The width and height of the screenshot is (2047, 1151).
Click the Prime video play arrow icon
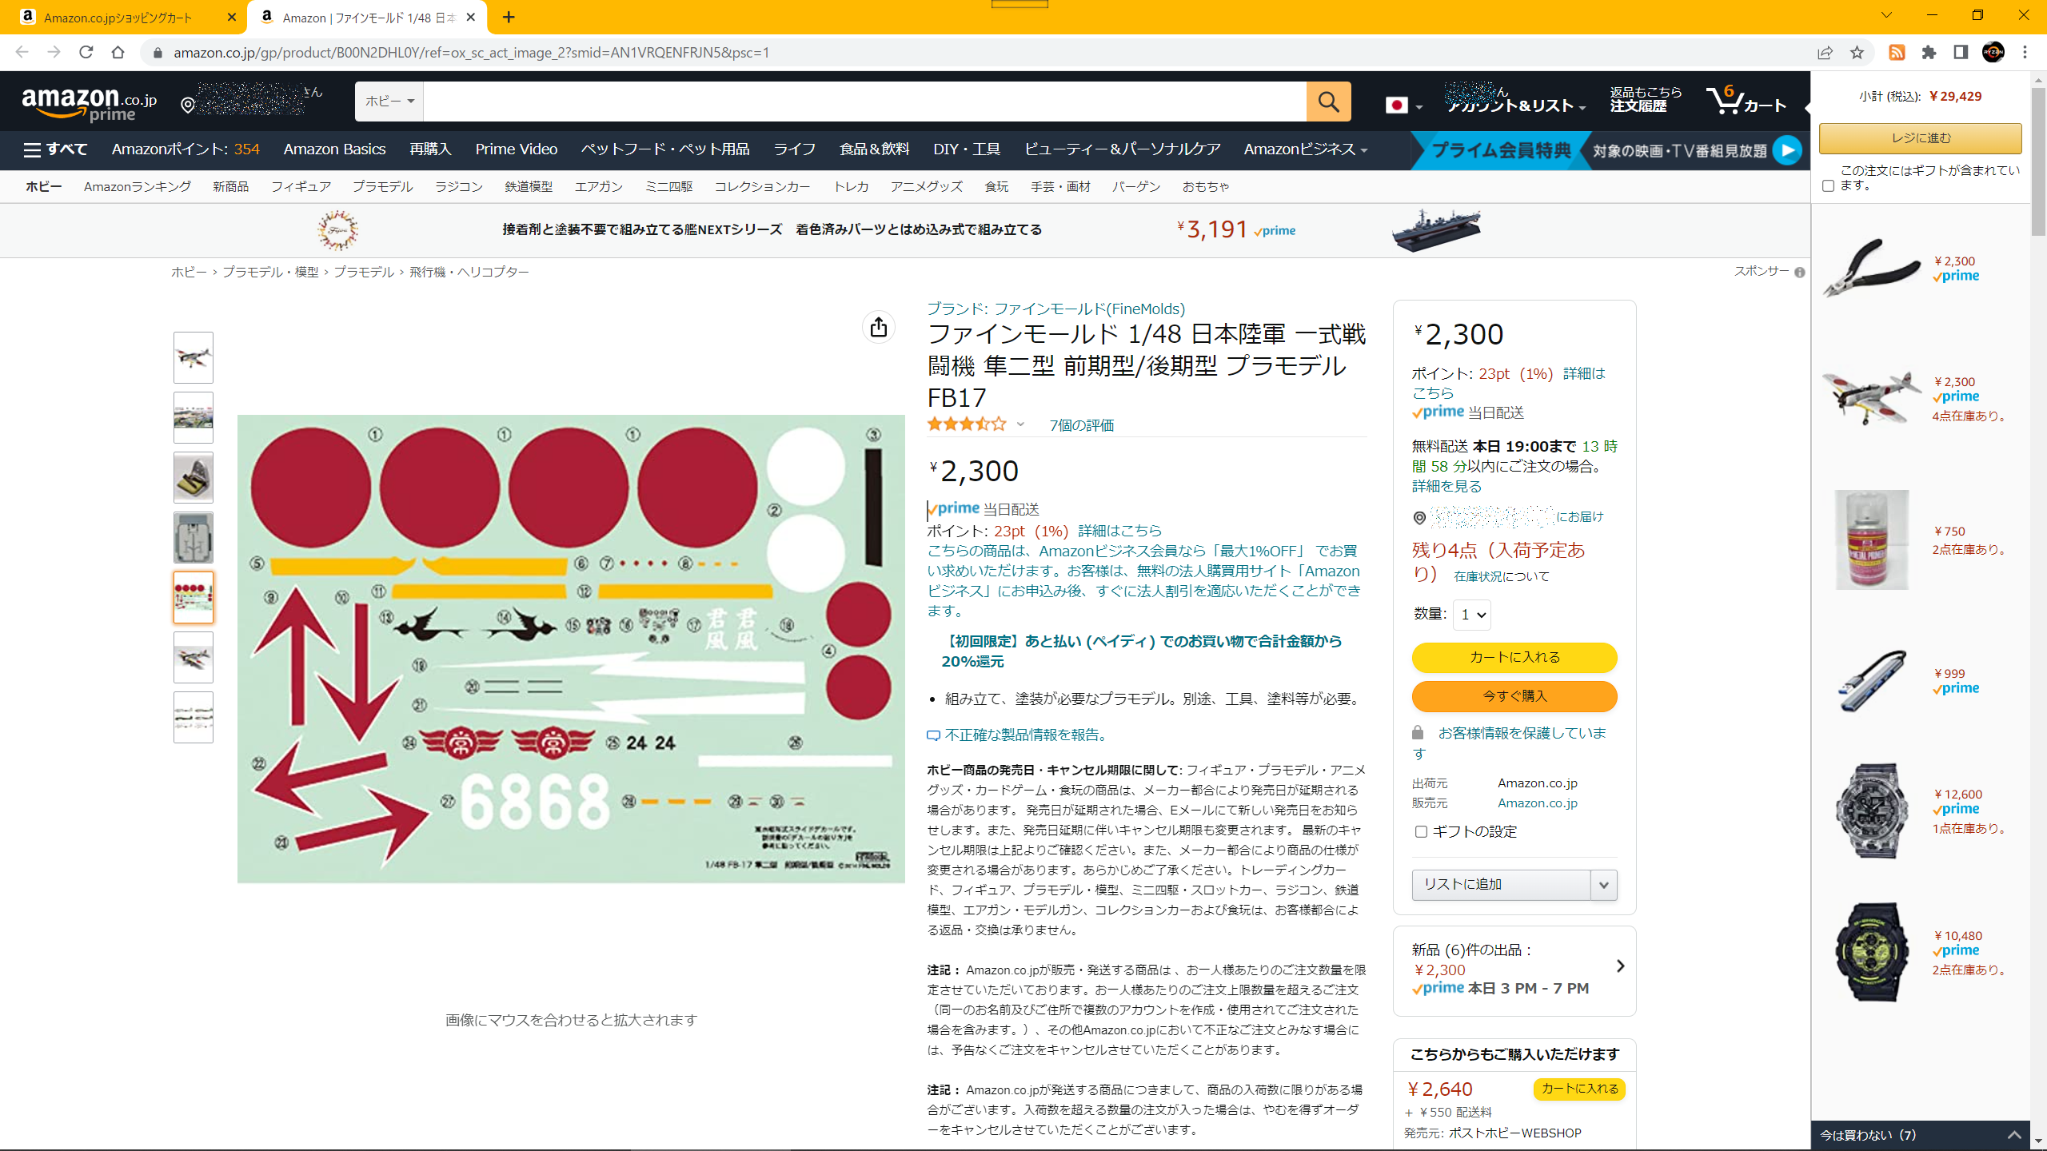pos(1787,149)
